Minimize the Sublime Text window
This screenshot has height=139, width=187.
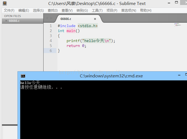[169, 3]
